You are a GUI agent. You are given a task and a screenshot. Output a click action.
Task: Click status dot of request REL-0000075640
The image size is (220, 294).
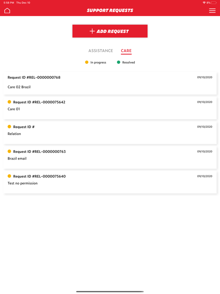tap(9, 176)
